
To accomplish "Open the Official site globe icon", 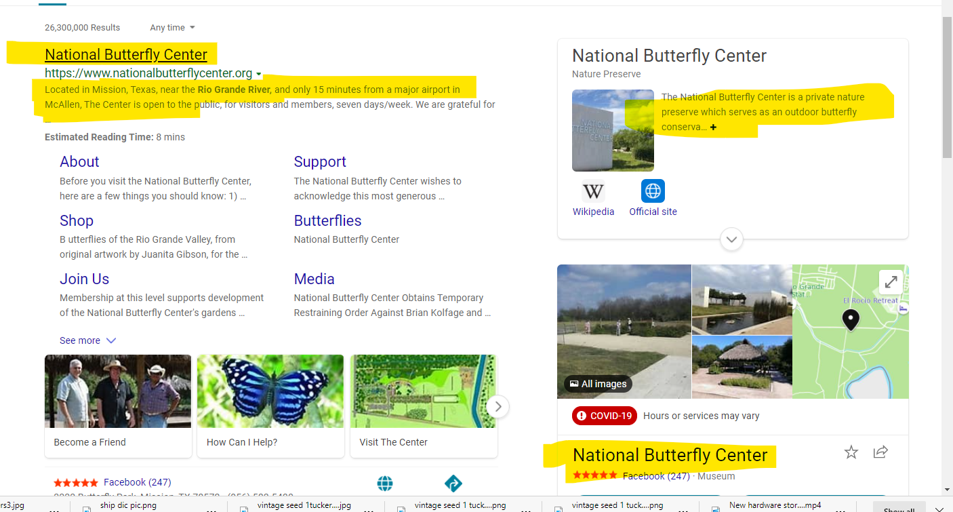I will click(653, 191).
